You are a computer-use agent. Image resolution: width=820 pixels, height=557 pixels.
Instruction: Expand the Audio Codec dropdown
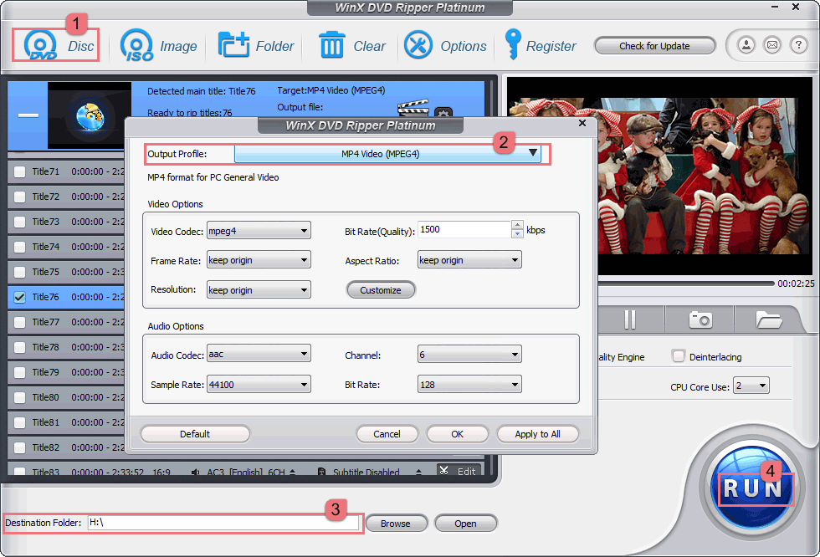pyautogui.click(x=259, y=355)
